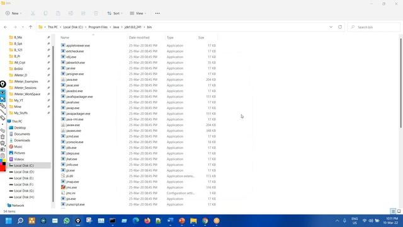The width and height of the screenshot is (403, 227).
Task: Open Firefox from the taskbar
Action: tap(147, 221)
